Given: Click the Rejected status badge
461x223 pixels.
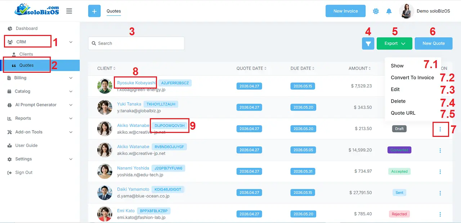Looking at the screenshot, I should pyautogui.click(x=399, y=214).
